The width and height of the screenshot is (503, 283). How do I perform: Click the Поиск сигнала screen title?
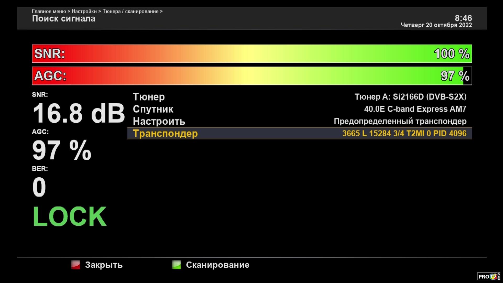click(x=64, y=19)
